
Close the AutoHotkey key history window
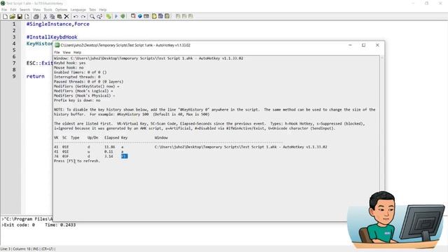click(377, 45)
